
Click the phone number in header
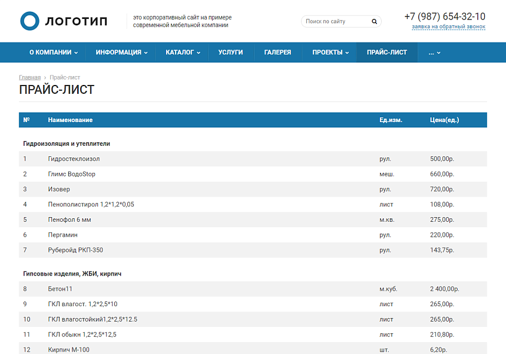point(445,17)
